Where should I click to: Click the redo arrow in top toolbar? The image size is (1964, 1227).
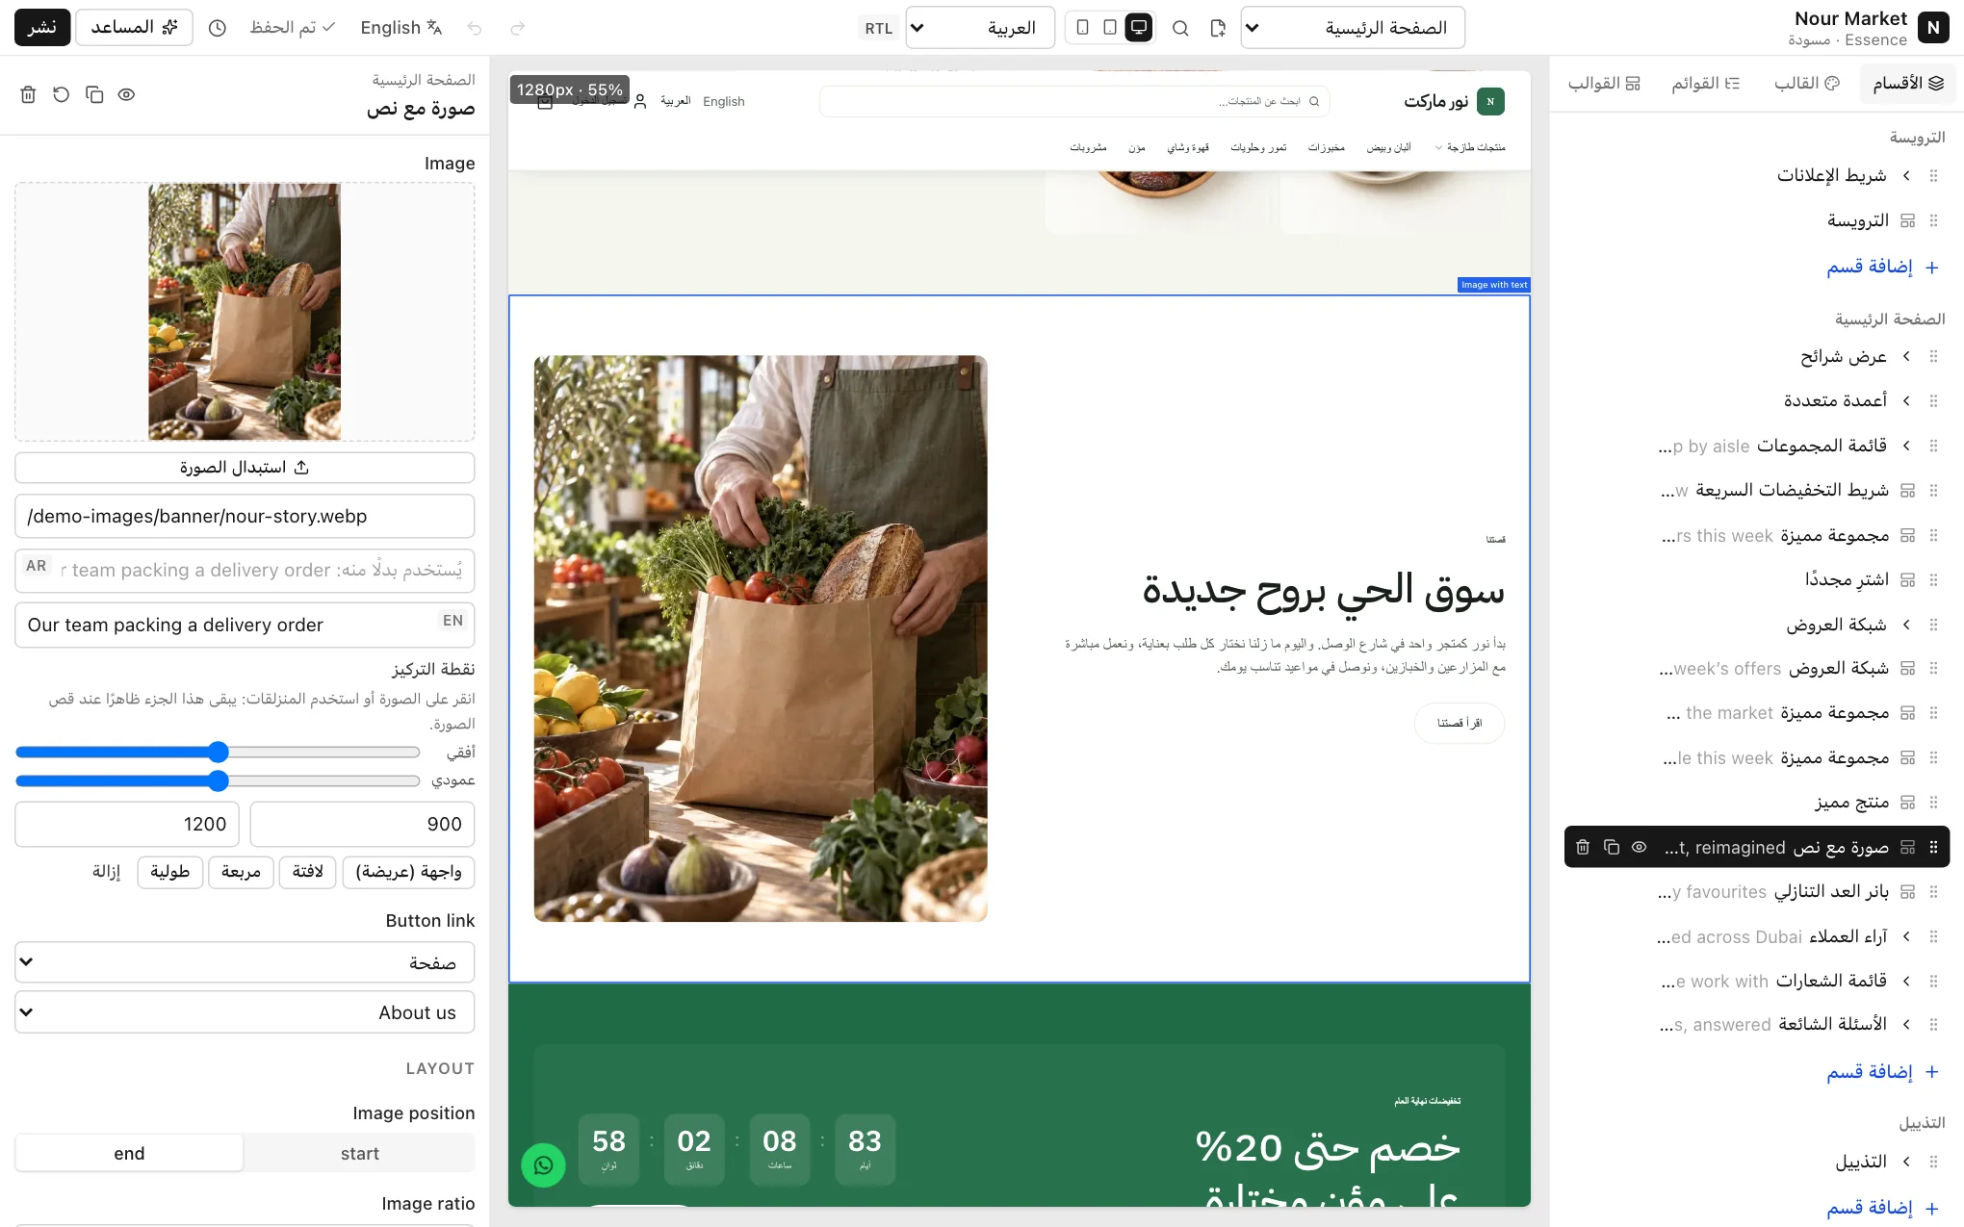pos(518,28)
